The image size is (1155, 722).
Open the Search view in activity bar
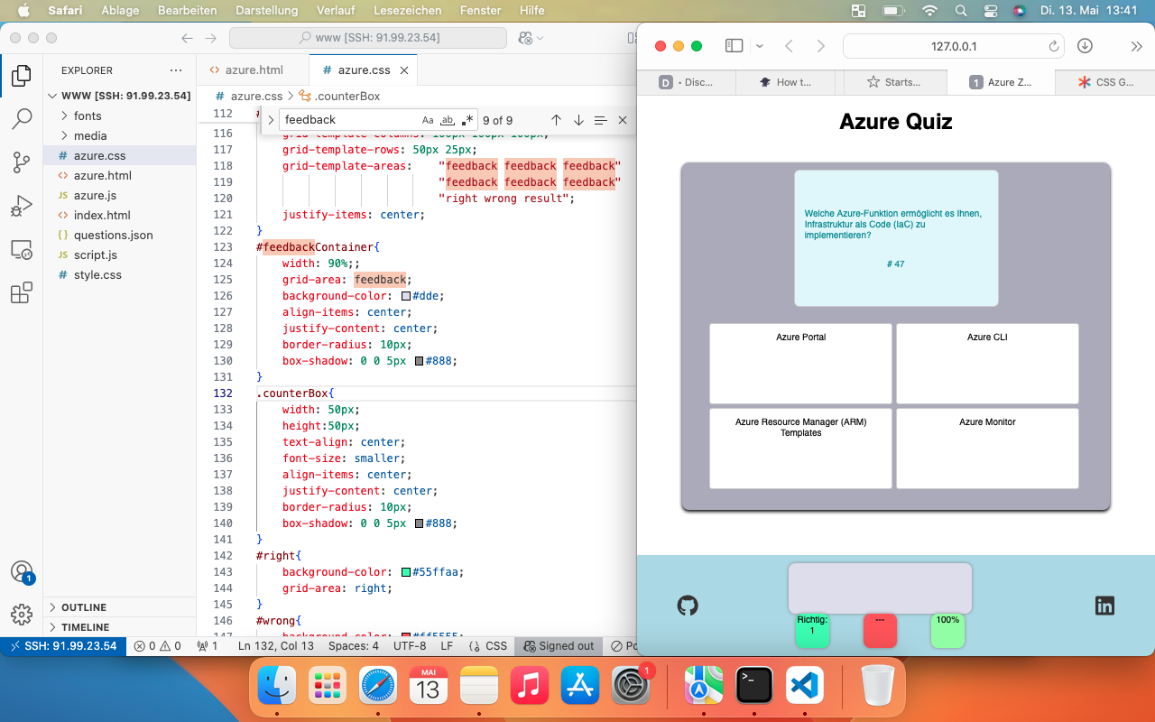coord(22,119)
